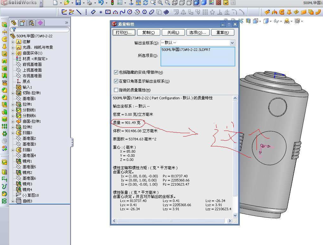
Task: Click the 复制(C) button
Action: click(x=149, y=33)
